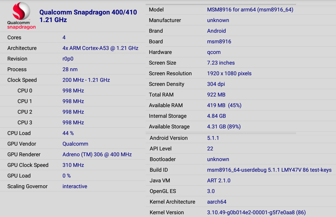Click the CPU 2 frequency value
The image size is (336, 217).
[73, 112]
